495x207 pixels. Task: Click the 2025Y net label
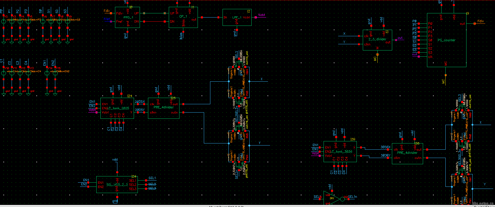(x=140, y=110)
